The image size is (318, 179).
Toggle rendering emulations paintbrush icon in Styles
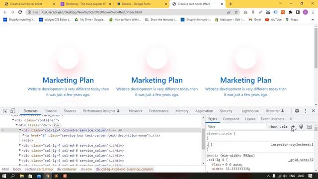coord(301,127)
